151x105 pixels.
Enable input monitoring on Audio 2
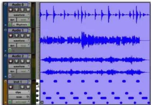pyautogui.click(x=17, y=61)
